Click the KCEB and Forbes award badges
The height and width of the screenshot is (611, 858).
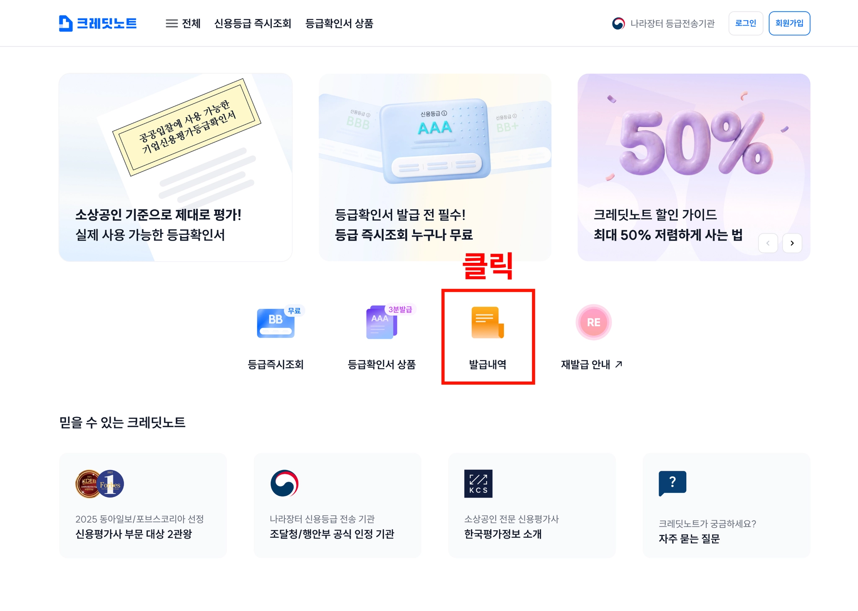click(x=100, y=483)
